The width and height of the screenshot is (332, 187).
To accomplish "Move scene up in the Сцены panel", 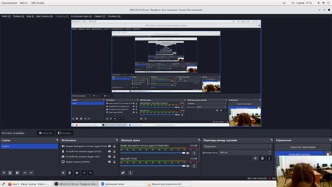I will pyautogui.click(x=25, y=173).
